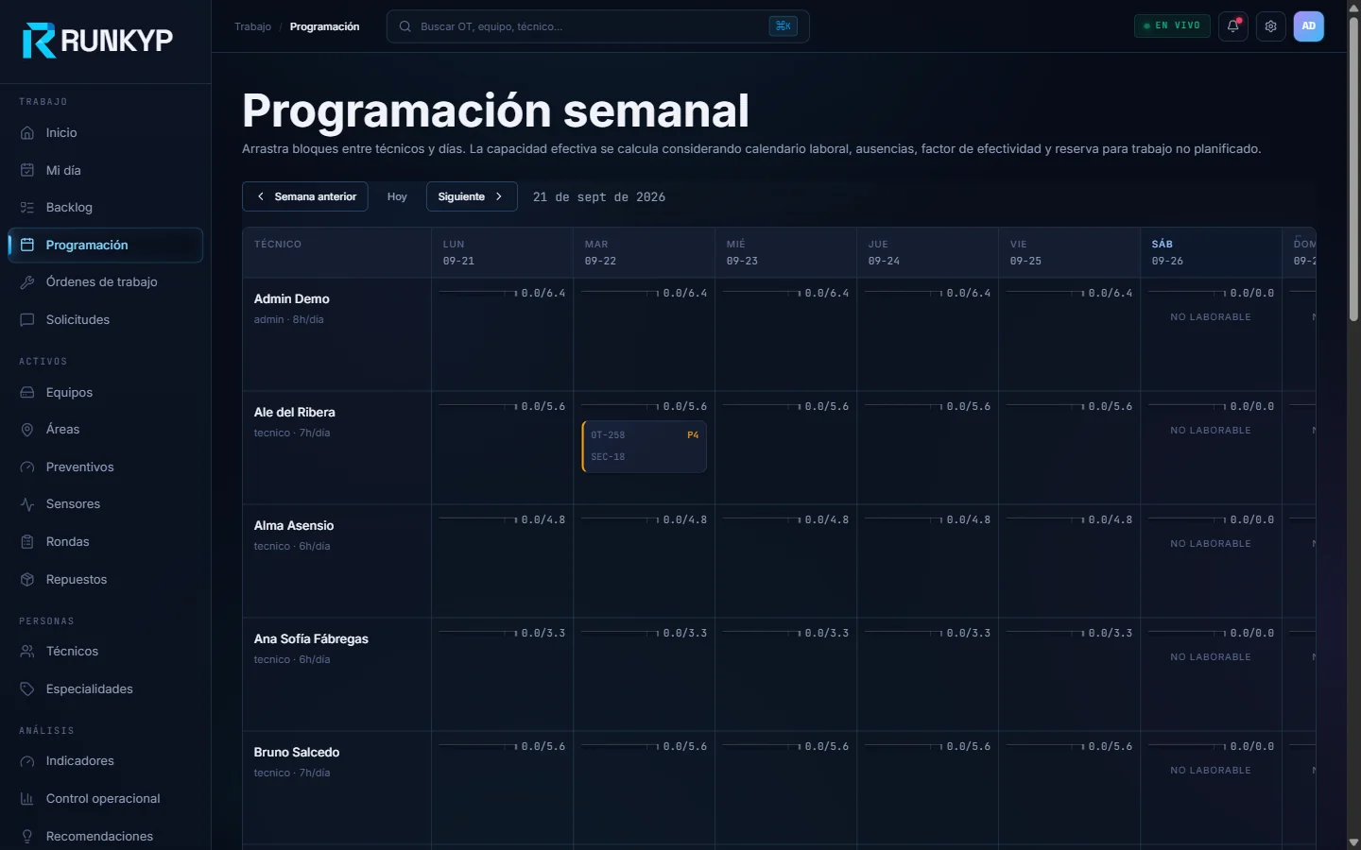
Task: Click the Especialidades tag icon
Action: tap(27, 689)
